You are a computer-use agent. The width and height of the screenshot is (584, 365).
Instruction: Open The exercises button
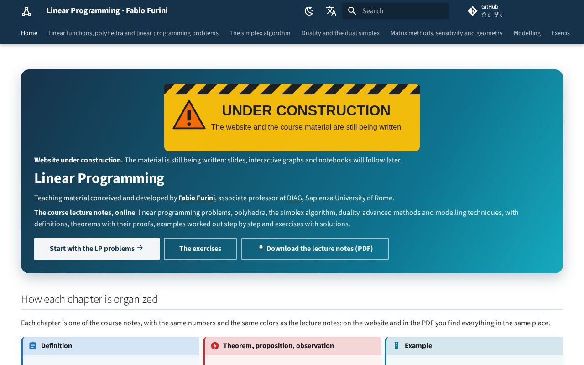pos(200,249)
